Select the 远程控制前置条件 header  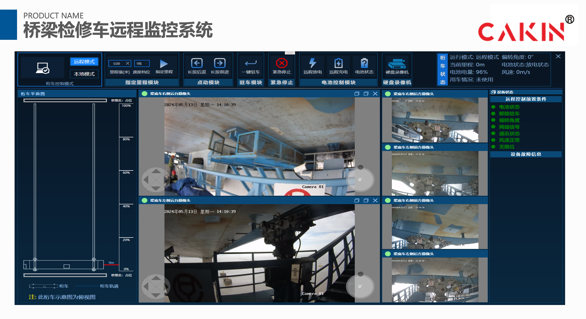tap(526, 99)
